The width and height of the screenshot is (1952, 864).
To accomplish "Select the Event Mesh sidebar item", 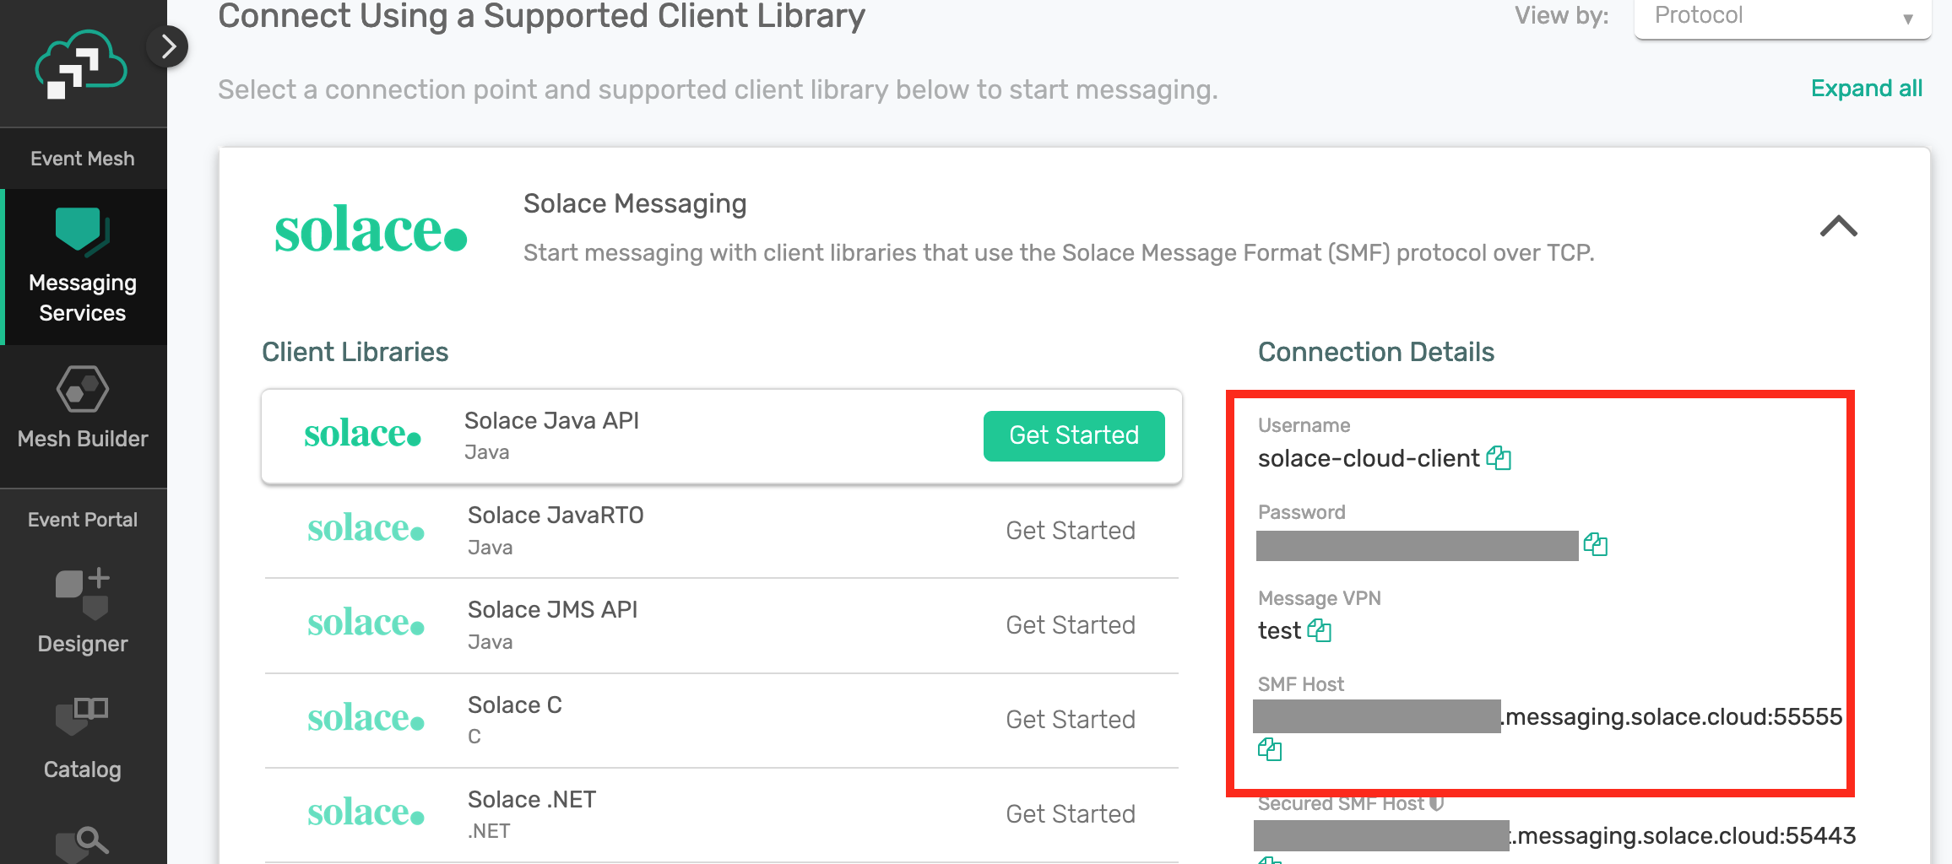I will coord(82,158).
